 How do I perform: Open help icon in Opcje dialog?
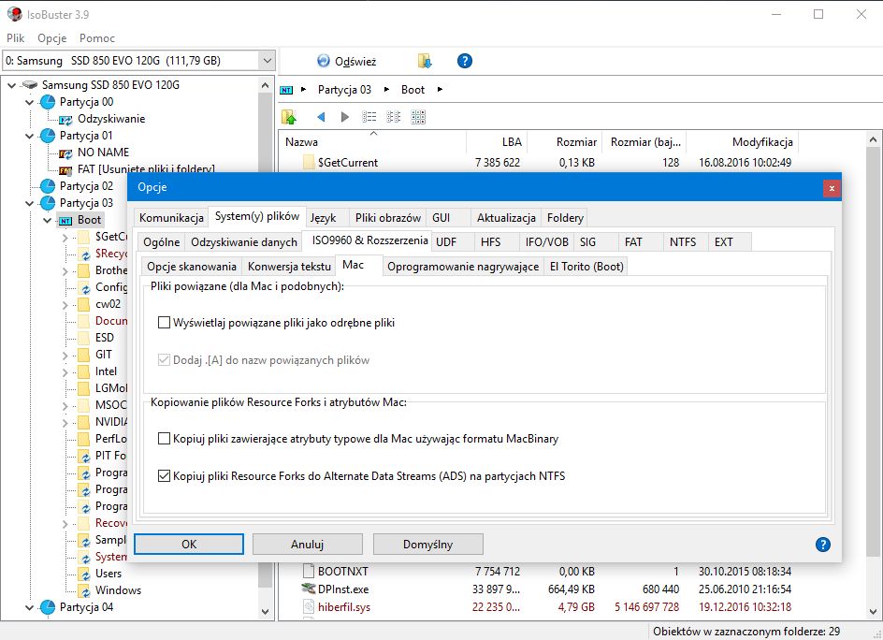(x=822, y=545)
